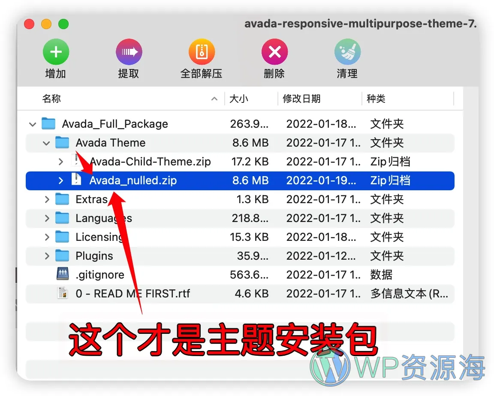
Task: Sort by the 名称 column header
Action: pyautogui.click(x=51, y=99)
